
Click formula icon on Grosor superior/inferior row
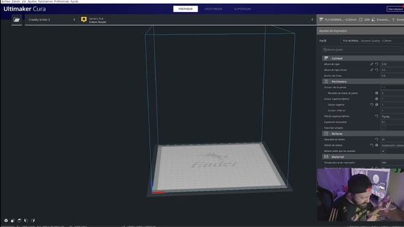click(377, 99)
